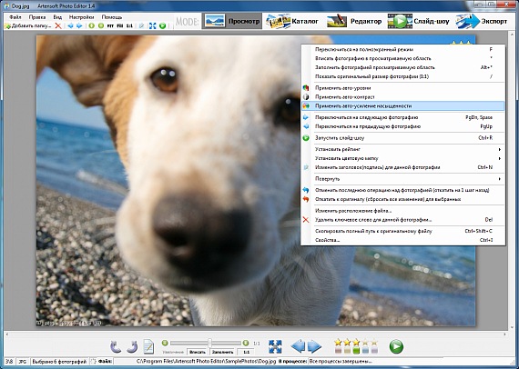Click the fullscreen arrows icon in top toolbar
This screenshot has height=369, width=519.
tap(153, 25)
